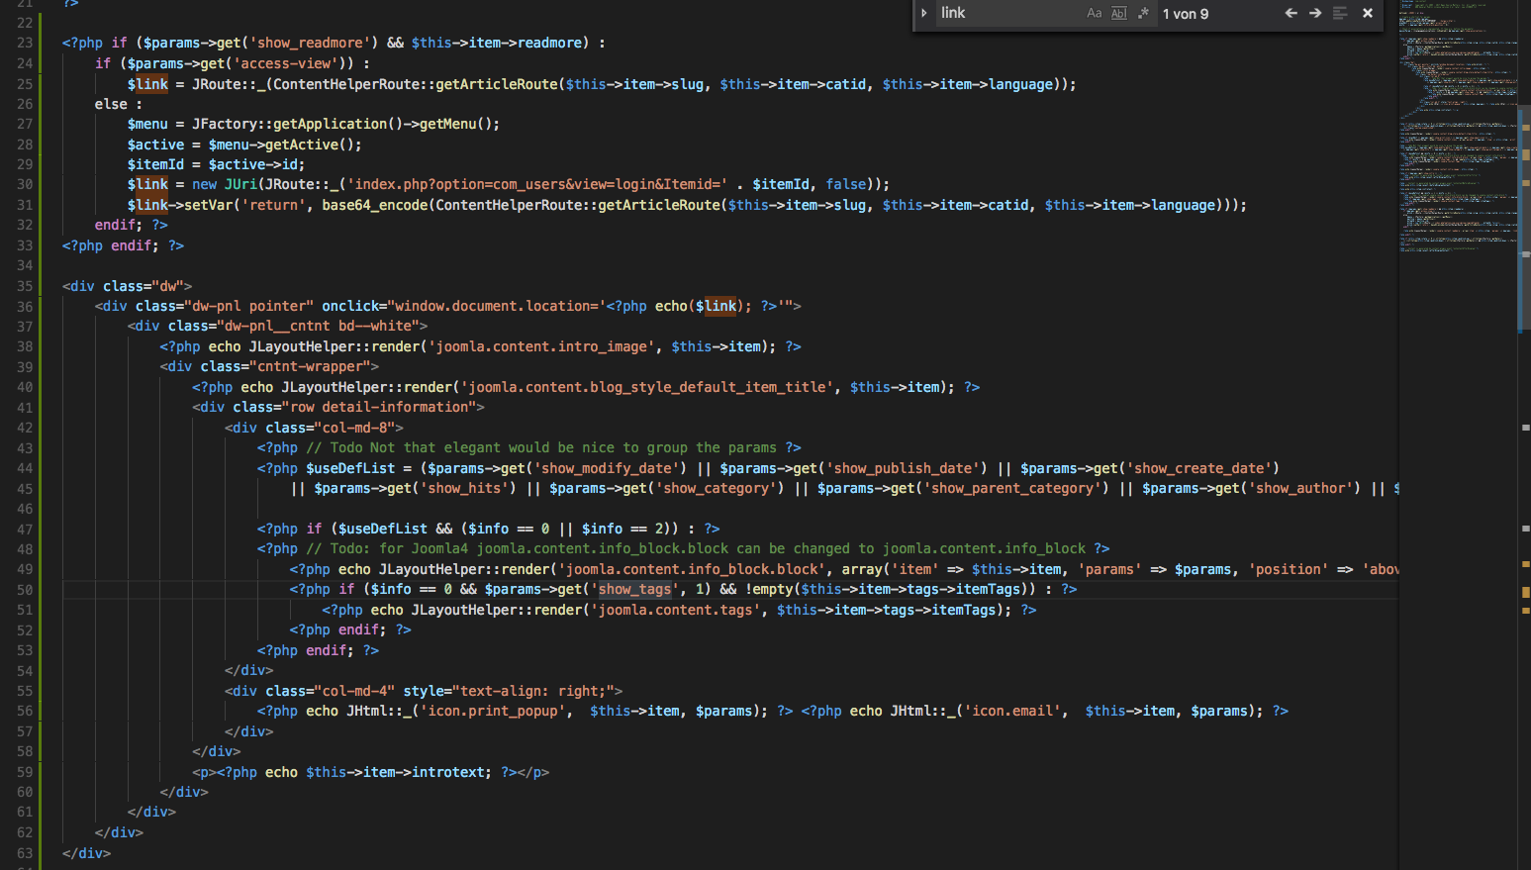1531x870 pixels.
Task: Click $useDefList assignment on line 44
Action: [350, 468]
